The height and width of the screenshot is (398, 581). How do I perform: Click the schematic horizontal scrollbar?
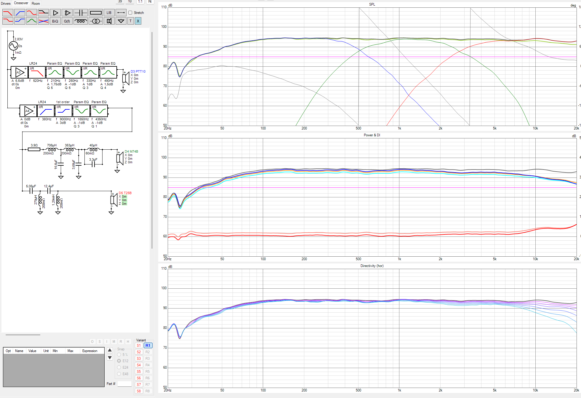point(23,335)
